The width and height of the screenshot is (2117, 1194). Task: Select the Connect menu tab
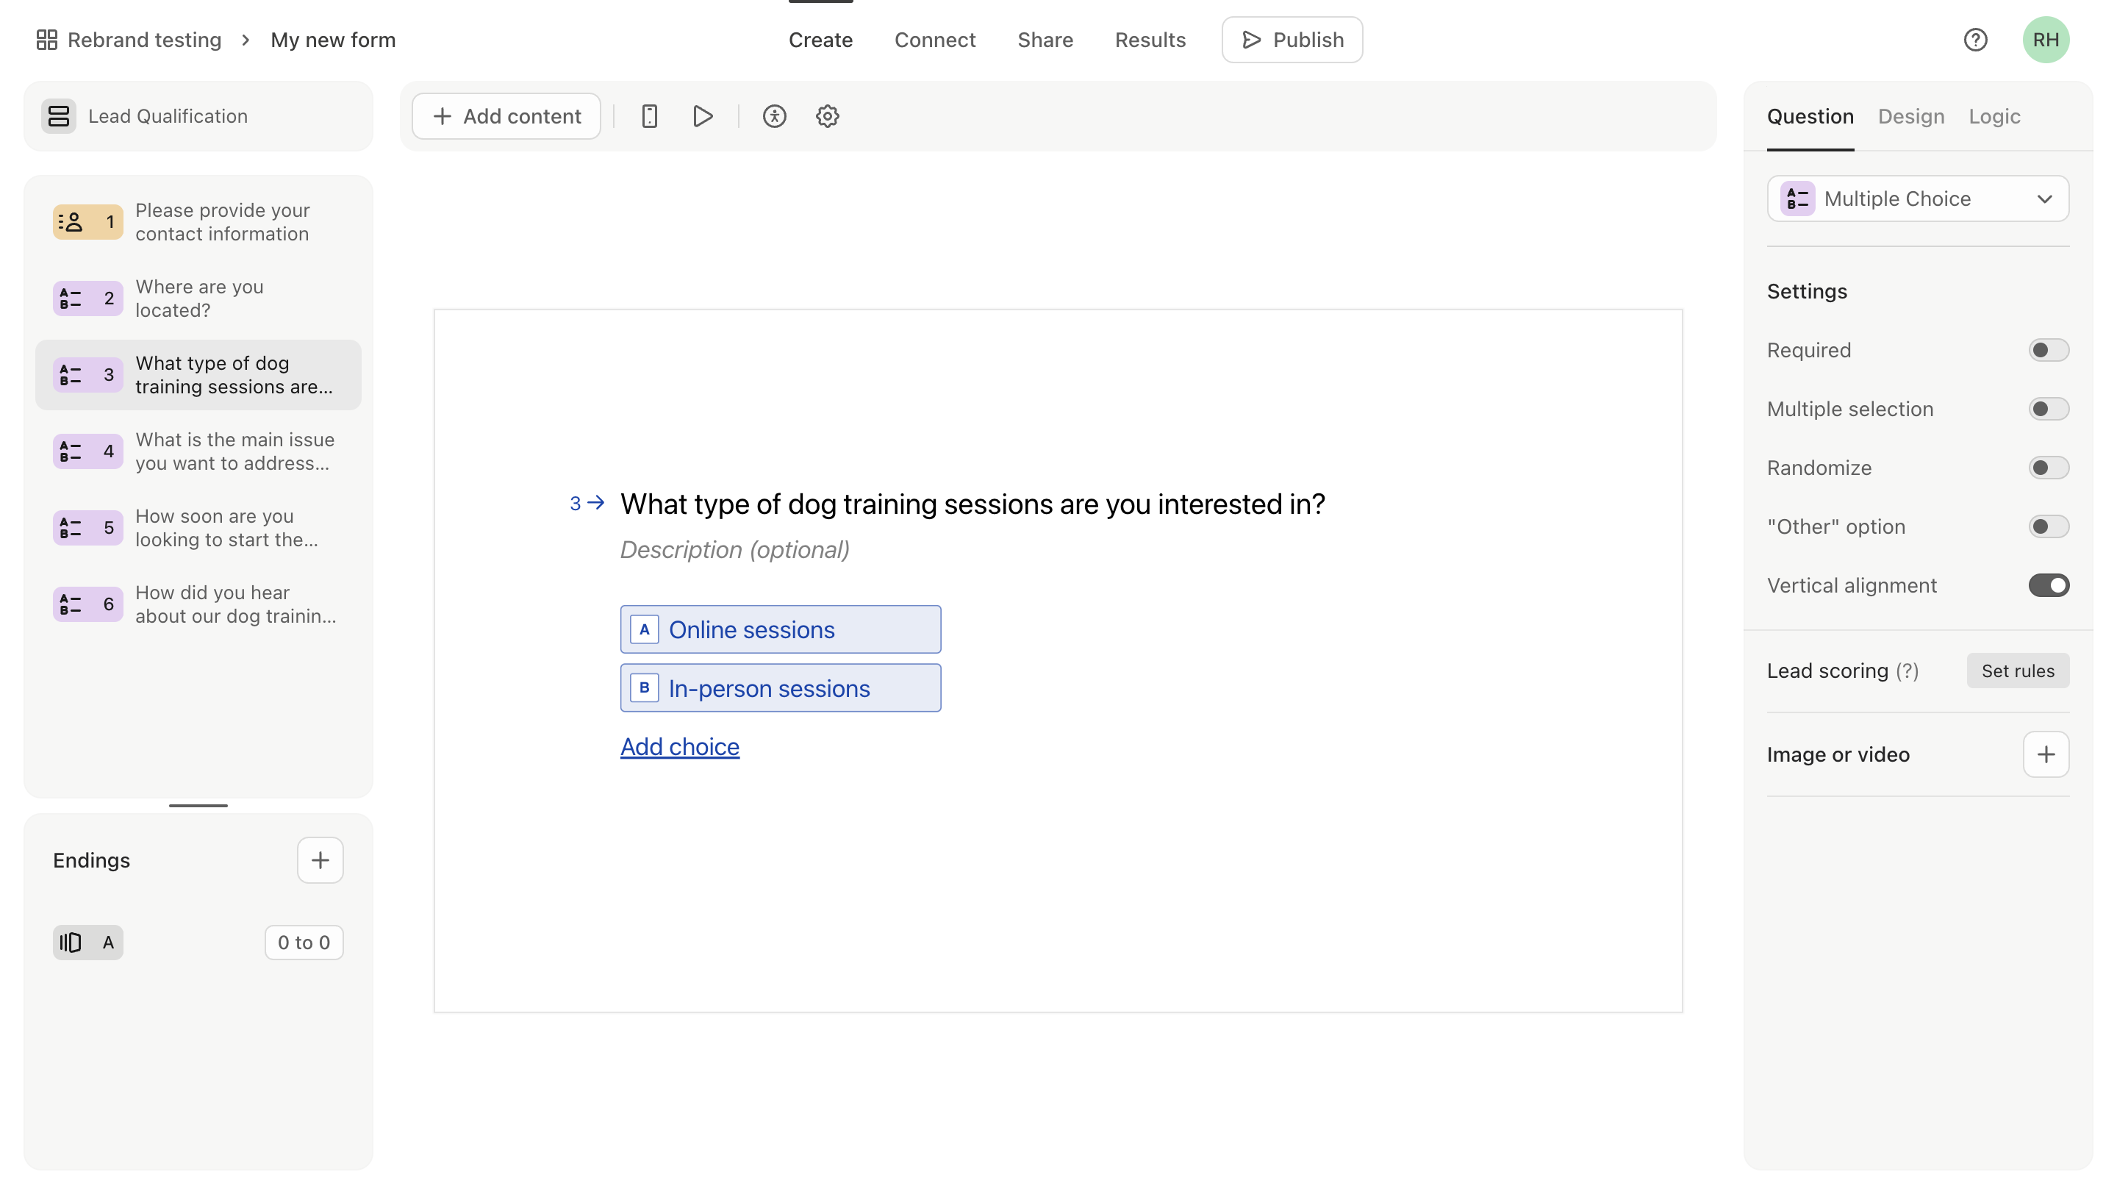(935, 39)
